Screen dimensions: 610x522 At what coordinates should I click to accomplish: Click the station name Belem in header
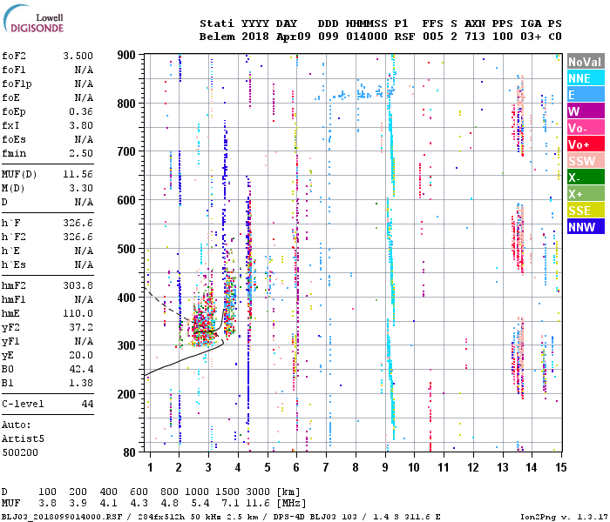click(x=217, y=37)
